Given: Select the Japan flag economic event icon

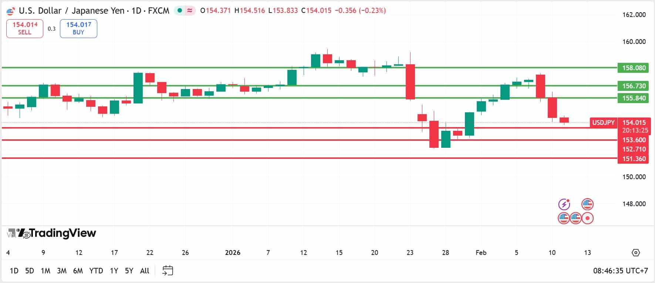Looking at the screenshot, I should pyautogui.click(x=588, y=218).
